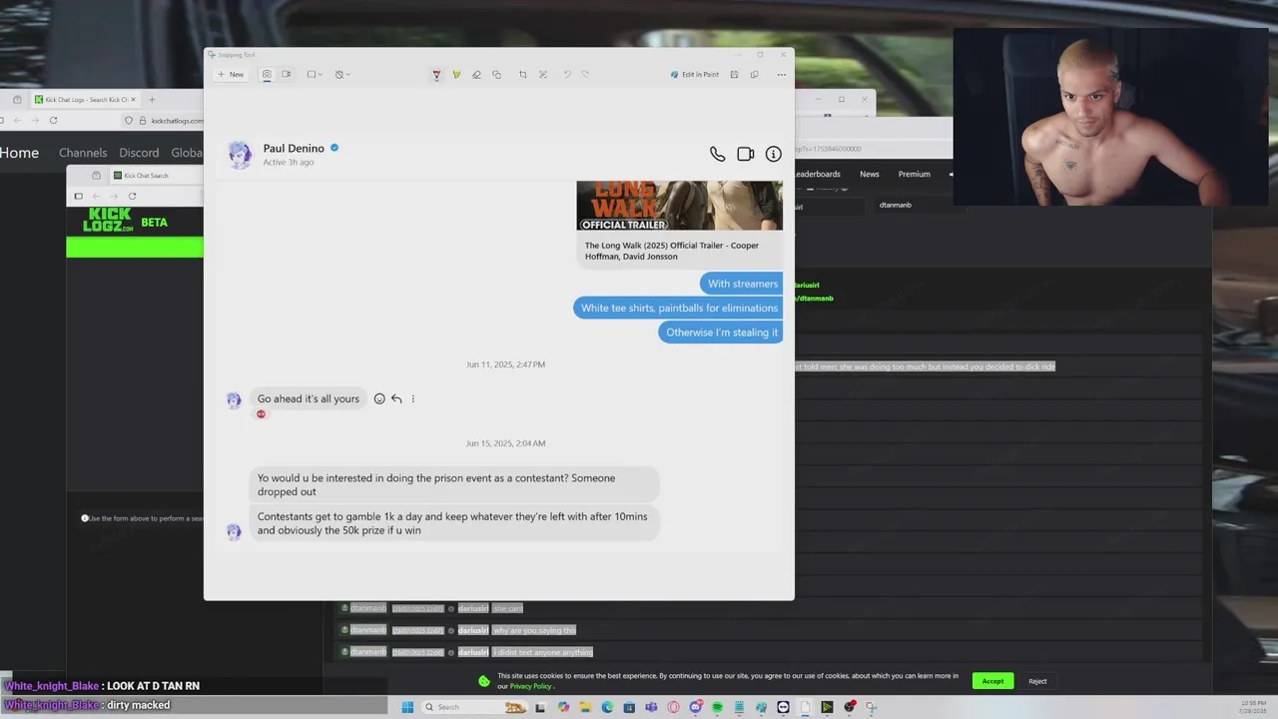Open the See more menu in Snipping Tool
The width and height of the screenshot is (1278, 719).
(x=781, y=74)
